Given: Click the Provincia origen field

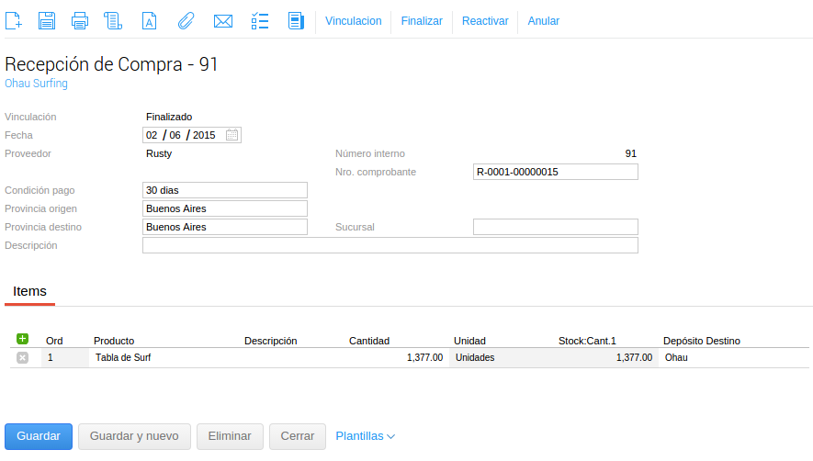Looking at the screenshot, I should (x=225, y=208).
